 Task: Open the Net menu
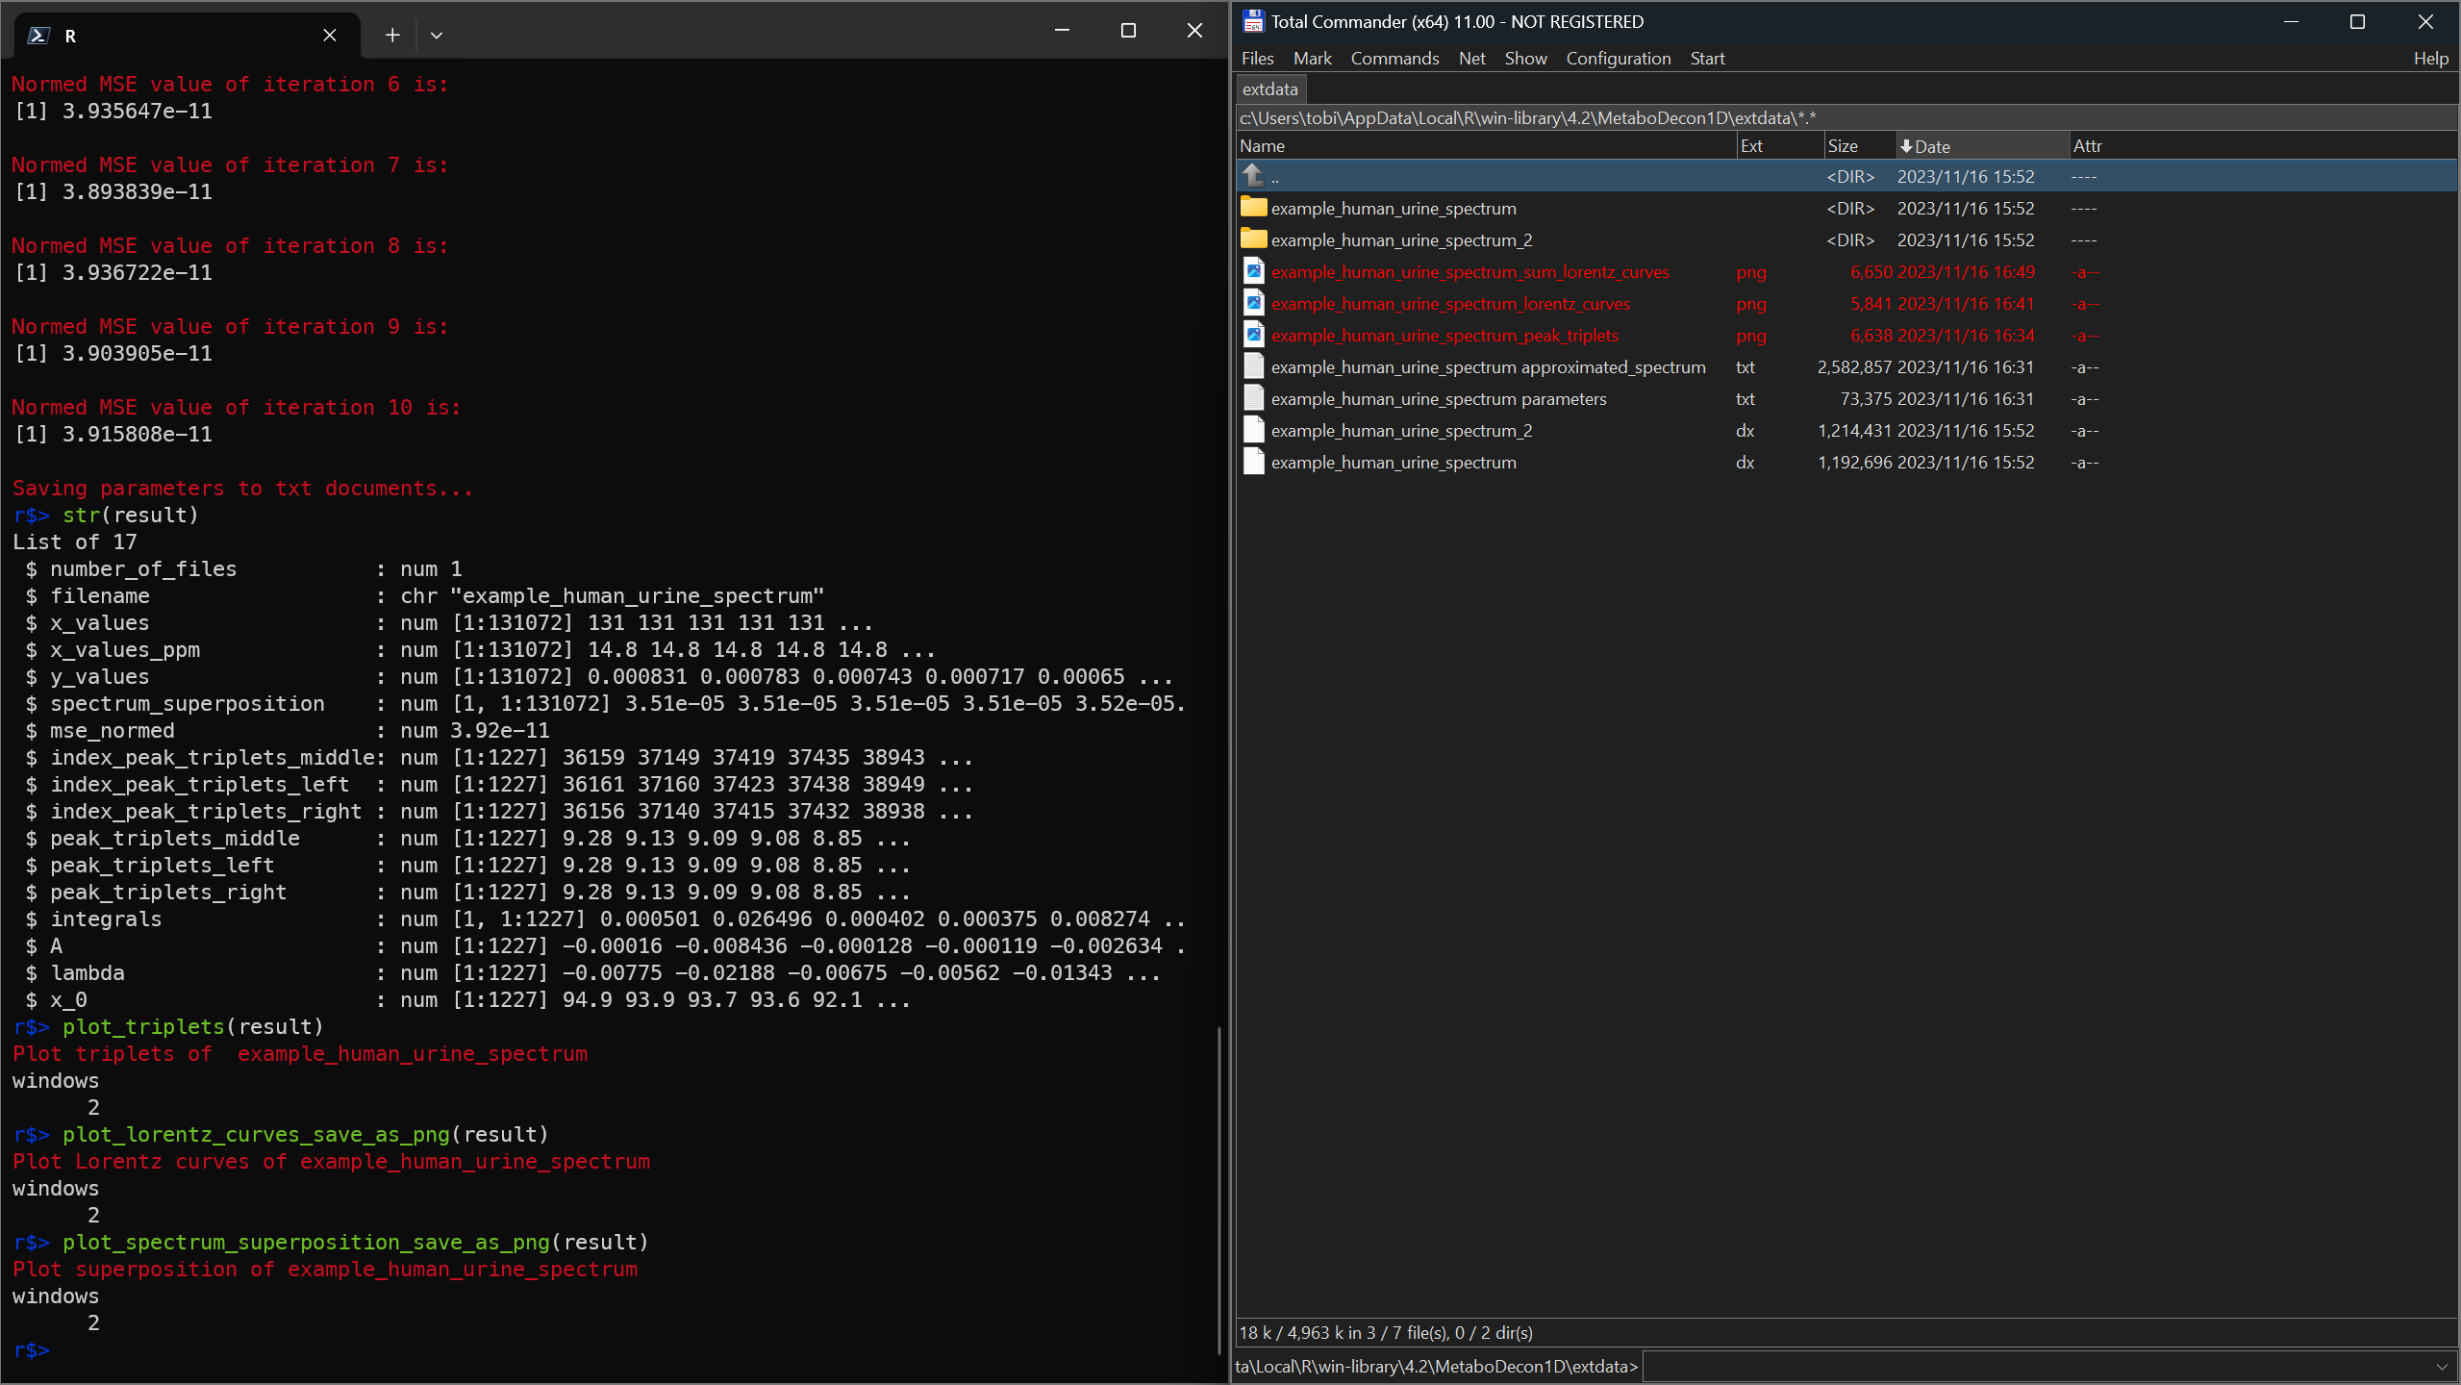[x=1471, y=59]
